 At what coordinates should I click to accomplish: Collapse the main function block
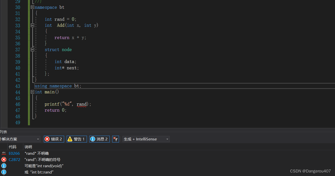point(32,92)
